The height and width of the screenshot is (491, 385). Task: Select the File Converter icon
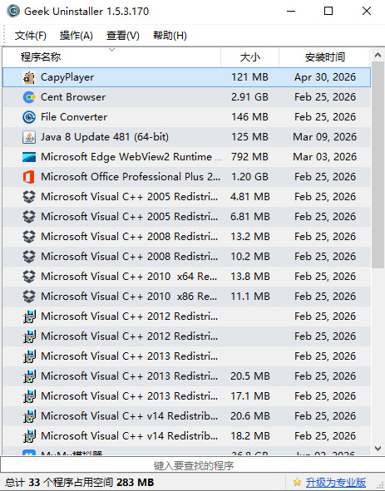(x=29, y=117)
